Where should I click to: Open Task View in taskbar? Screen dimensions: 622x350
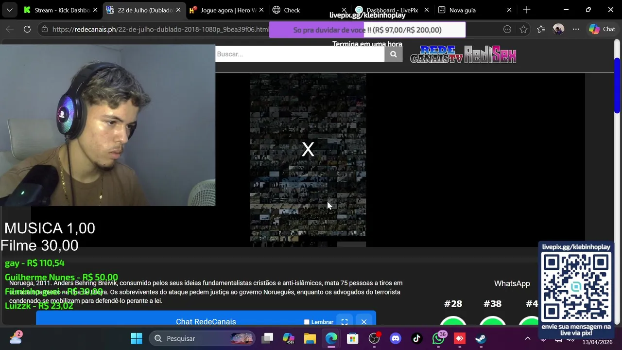pos(267,338)
